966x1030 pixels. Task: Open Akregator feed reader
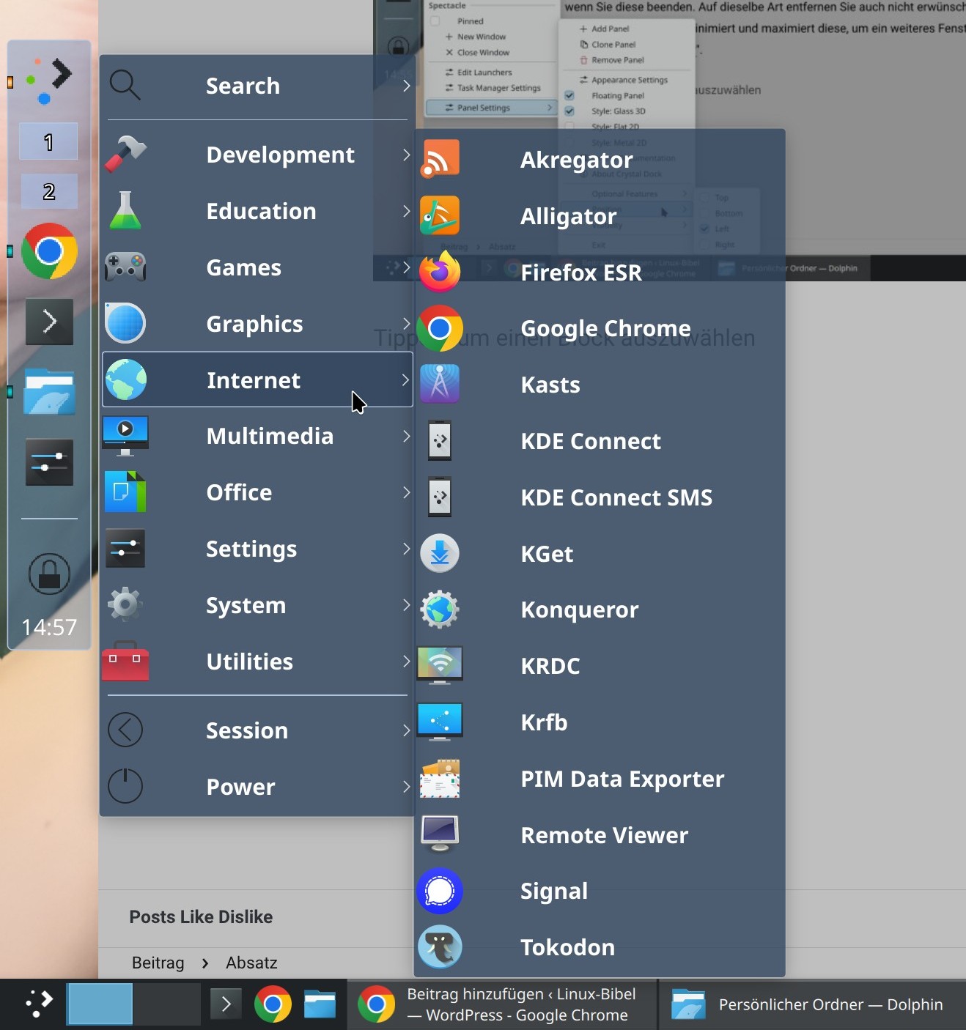[x=600, y=160]
